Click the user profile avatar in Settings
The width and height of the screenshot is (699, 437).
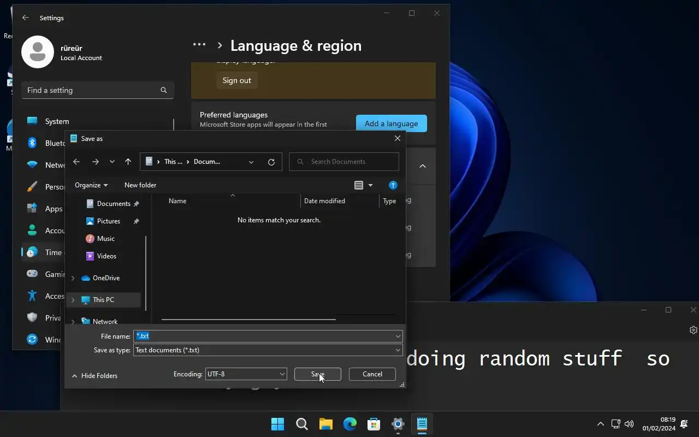pos(38,52)
